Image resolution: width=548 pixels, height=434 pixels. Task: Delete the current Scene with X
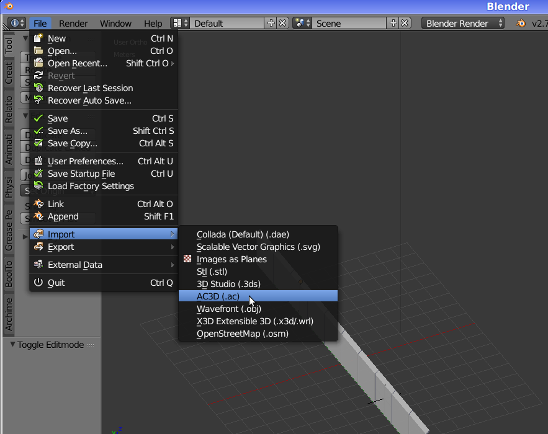click(405, 24)
